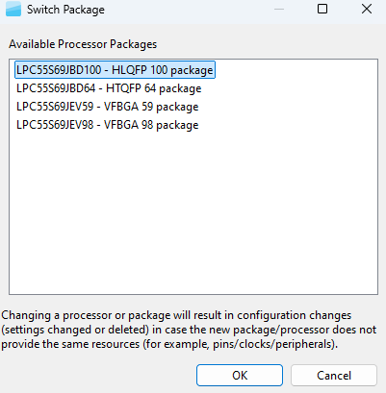
Task: Click the Switch Package window icon
Action: click(13, 10)
